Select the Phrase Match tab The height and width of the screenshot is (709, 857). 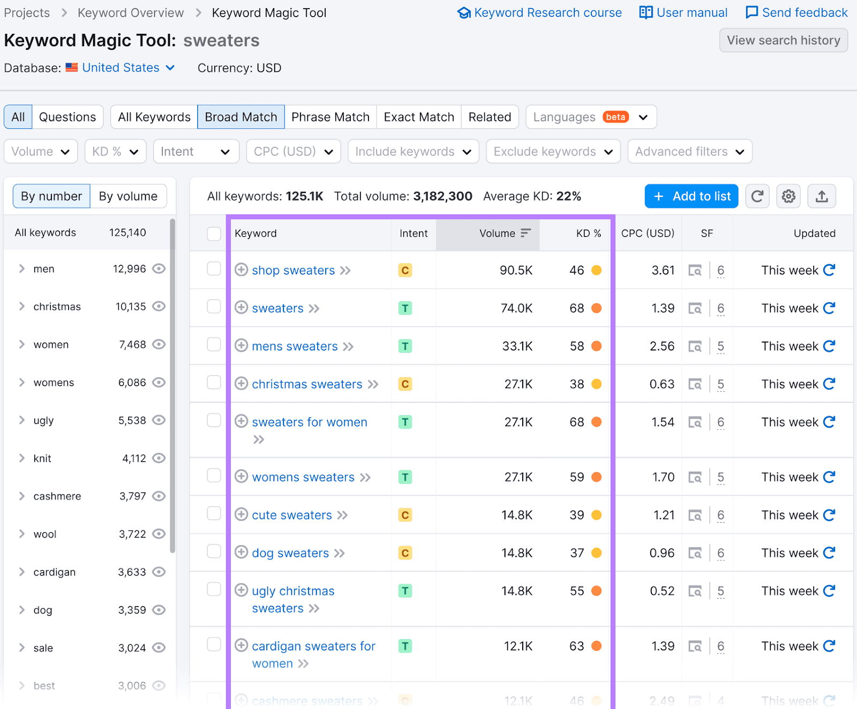[x=330, y=116]
